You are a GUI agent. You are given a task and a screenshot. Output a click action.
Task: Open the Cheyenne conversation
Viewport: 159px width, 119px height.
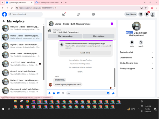tap(21, 90)
